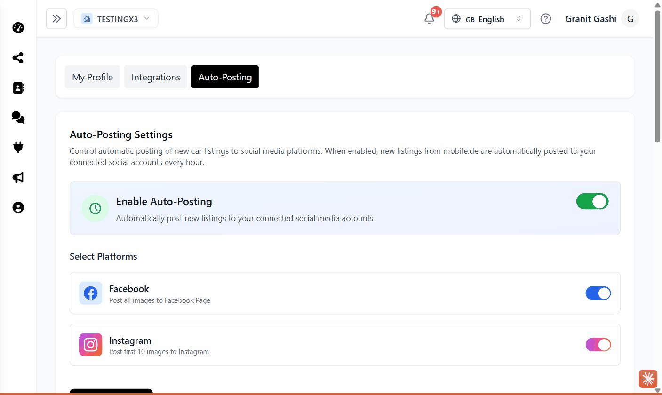Click the help question mark icon
This screenshot has height=395, width=662.
[x=546, y=19]
